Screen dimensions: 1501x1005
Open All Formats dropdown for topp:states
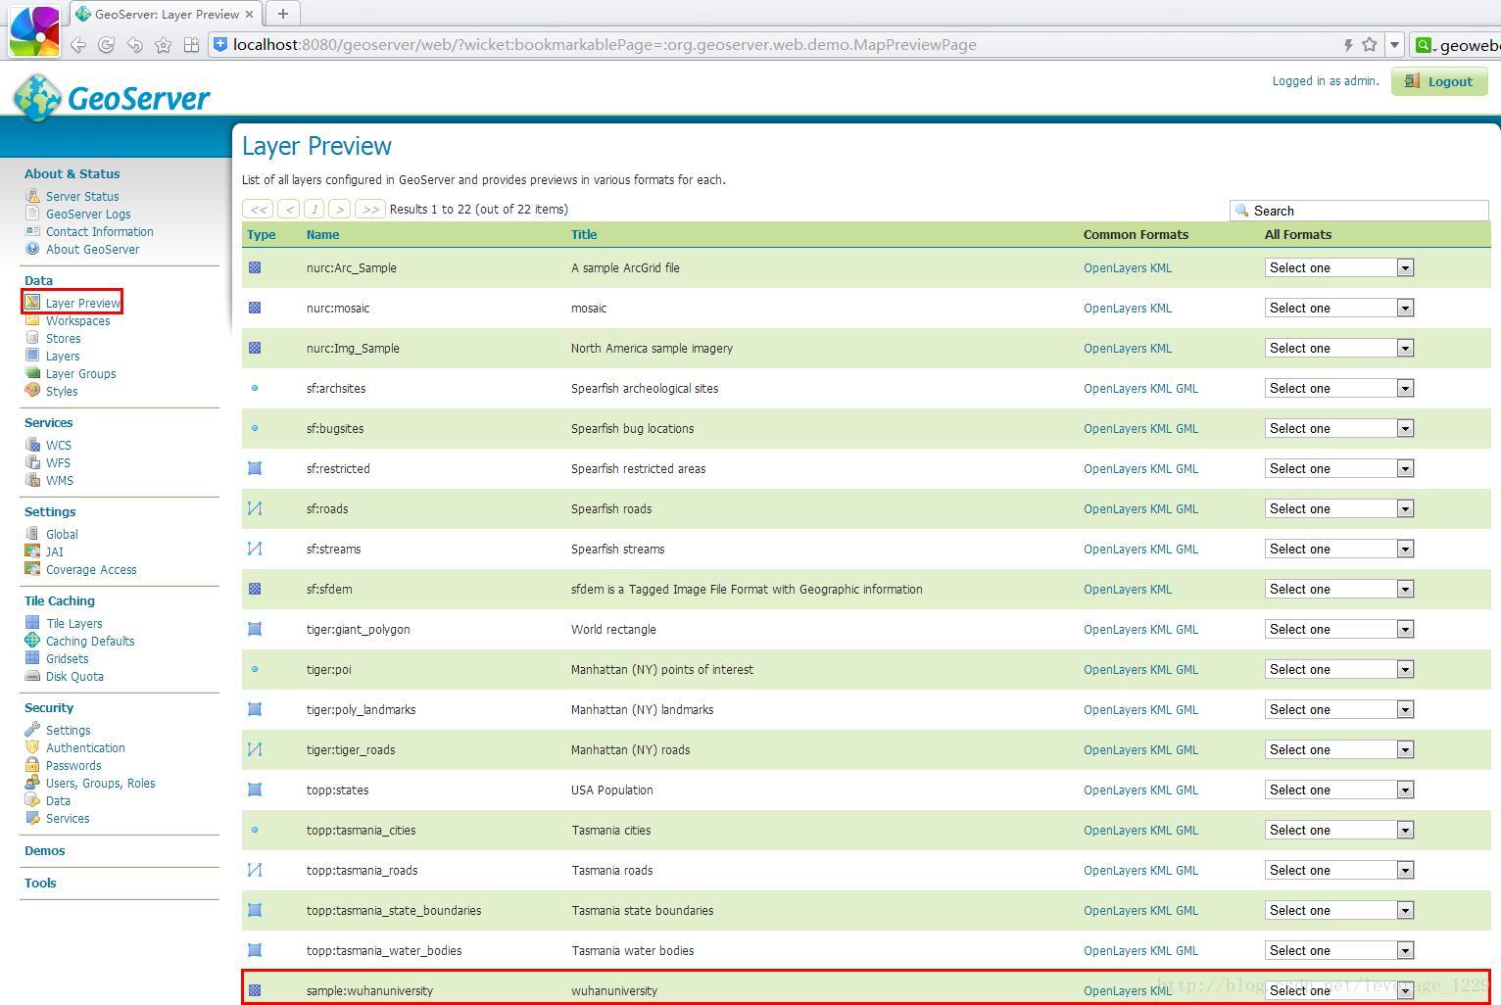[1339, 790]
